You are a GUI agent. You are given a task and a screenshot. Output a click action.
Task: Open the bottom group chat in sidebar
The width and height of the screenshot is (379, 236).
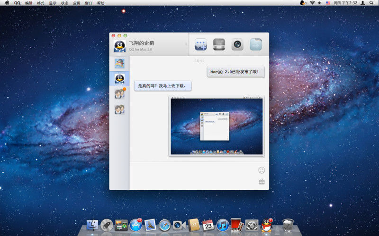click(119, 110)
